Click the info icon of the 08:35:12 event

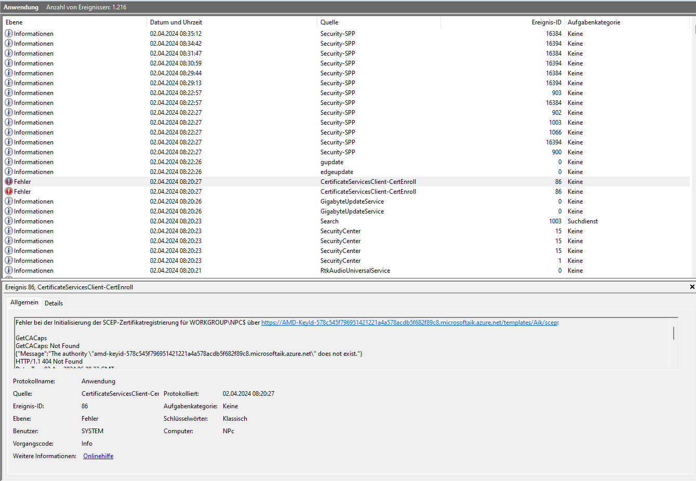pos(9,33)
